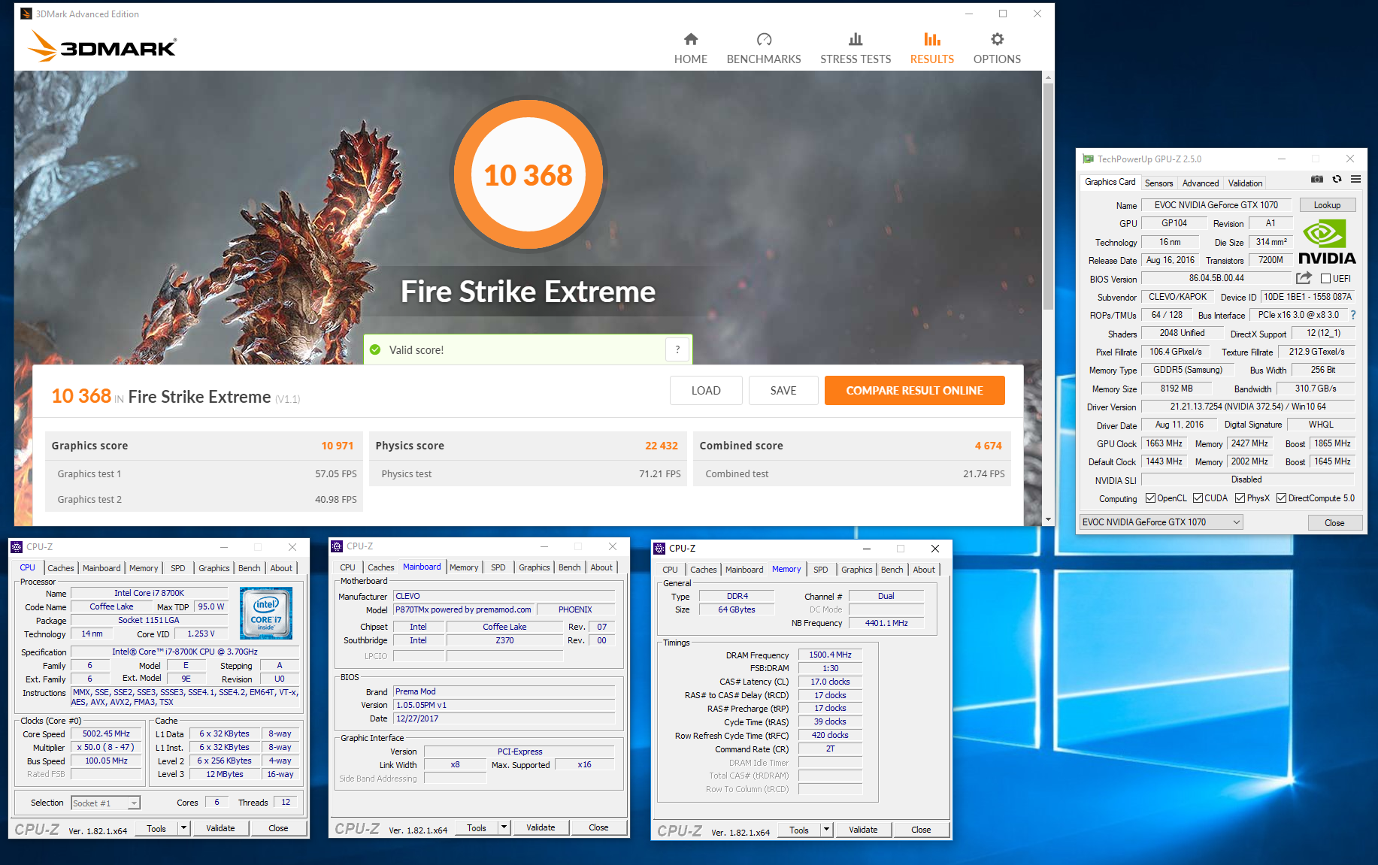1378x865 pixels.
Task: Open the BENCHMARKS section in 3DMark
Action: pyautogui.click(x=764, y=49)
